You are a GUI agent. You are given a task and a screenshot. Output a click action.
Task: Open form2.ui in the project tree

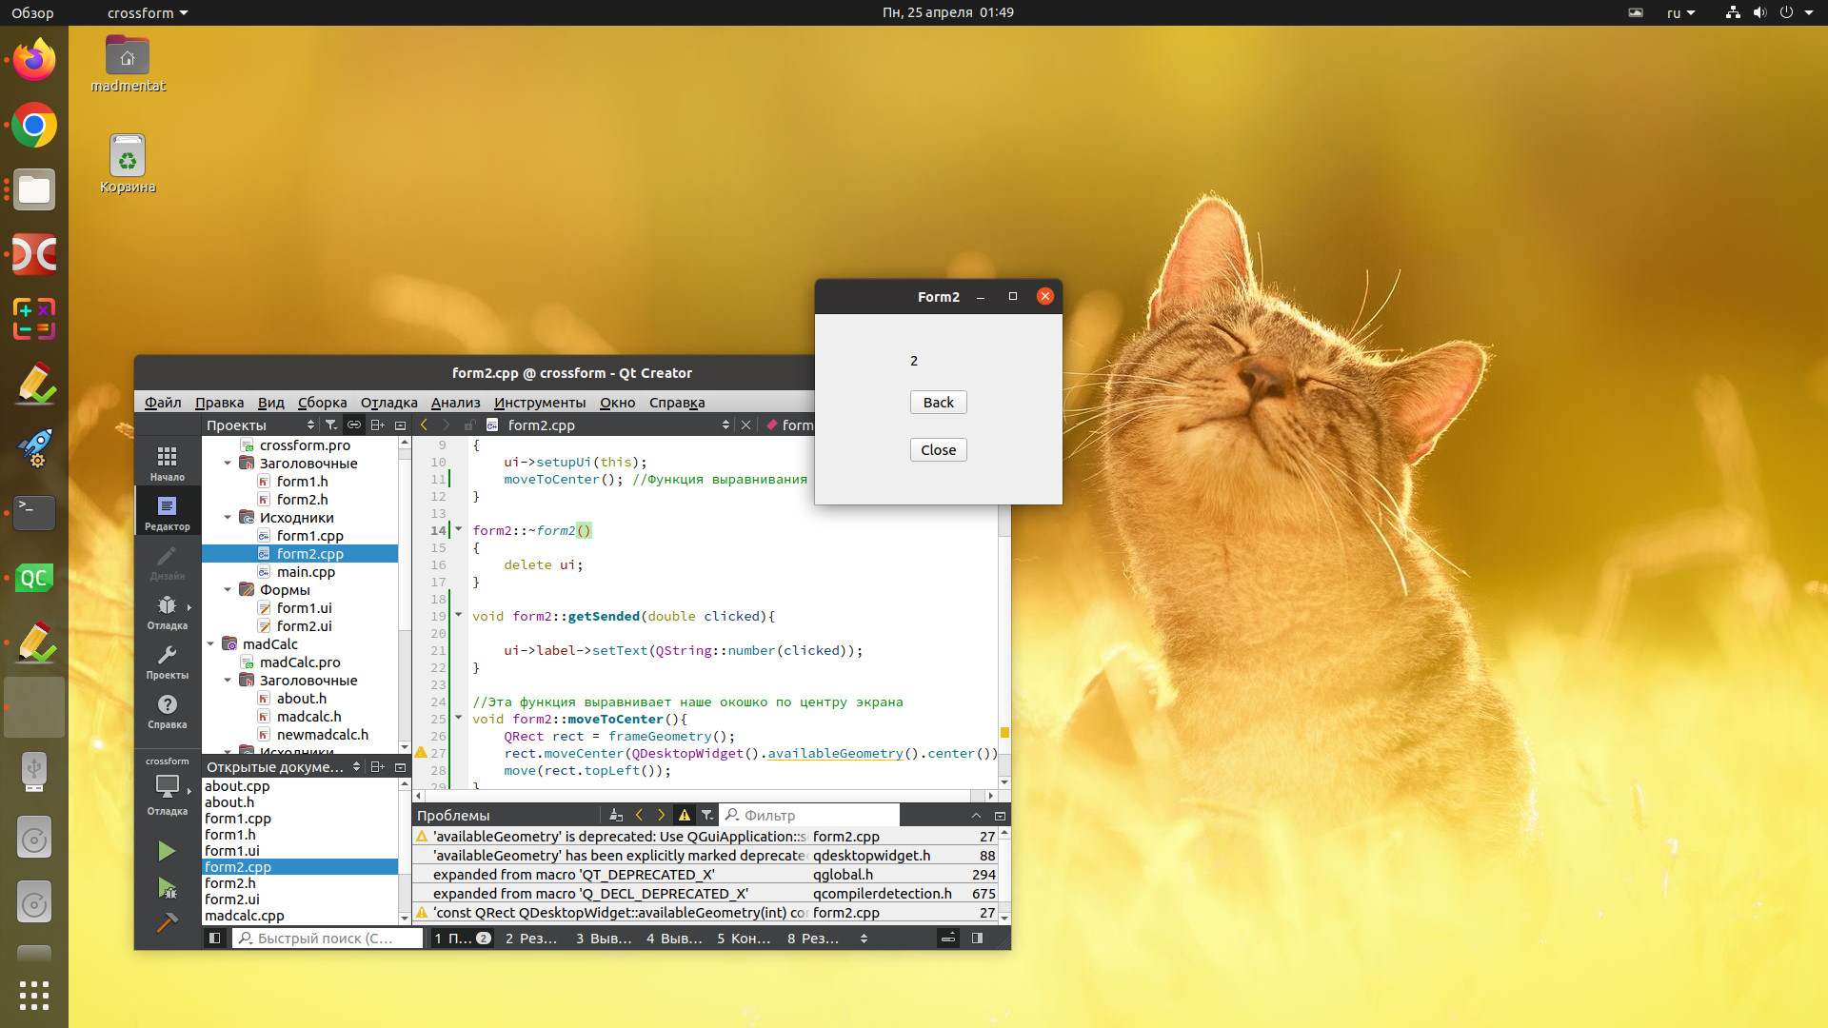click(x=304, y=626)
